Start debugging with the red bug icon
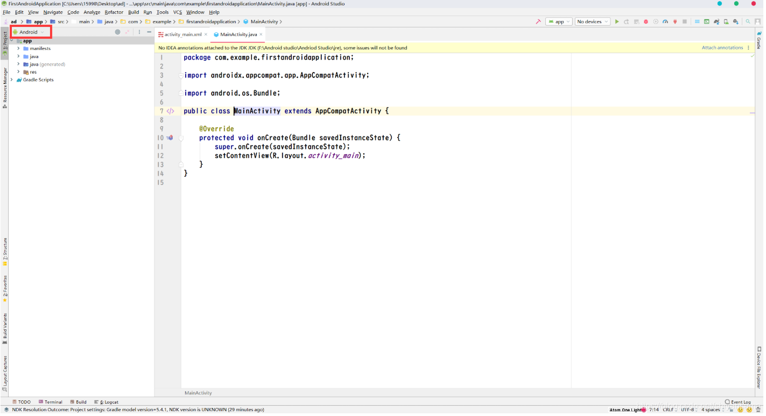 646,21
